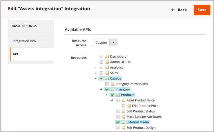This screenshot has height=132, width=214.
Task: Open the Resource Access dropdown
Action: (105, 43)
